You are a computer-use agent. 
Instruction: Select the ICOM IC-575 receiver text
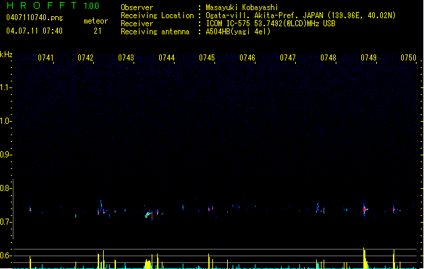click(x=270, y=24)
